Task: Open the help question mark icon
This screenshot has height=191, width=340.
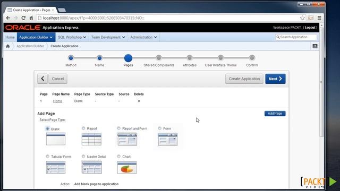Action: (315, 46)
